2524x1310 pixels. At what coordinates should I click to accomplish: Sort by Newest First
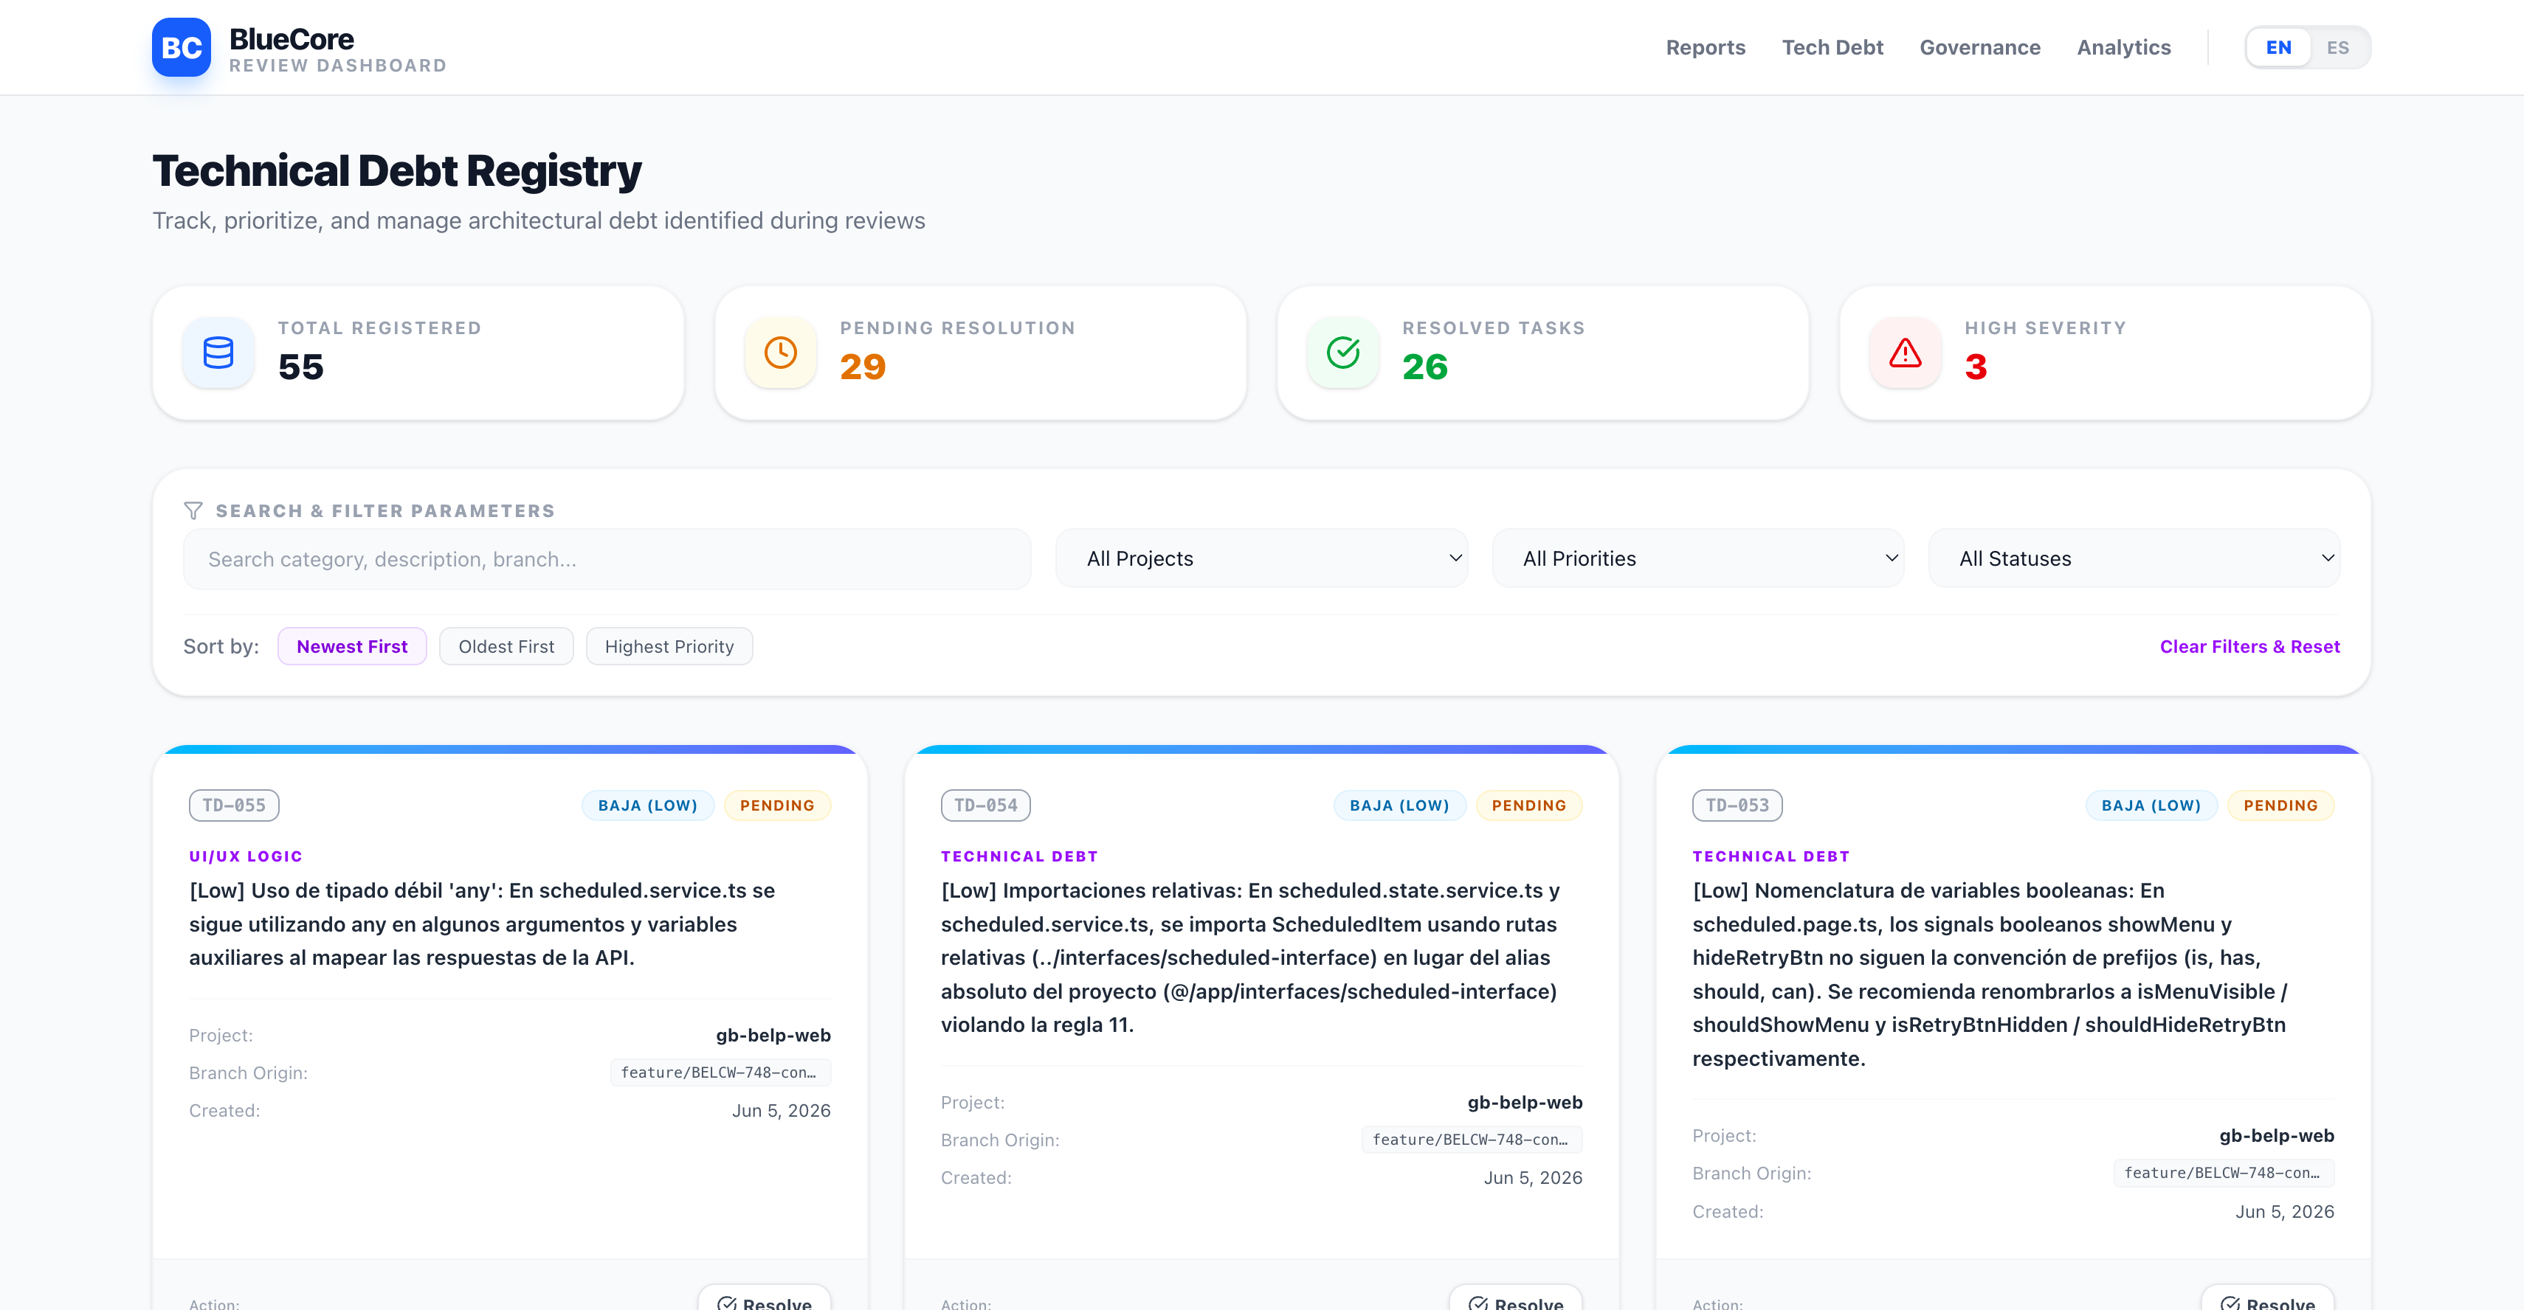pyautogui.click(x=352, y=646)
